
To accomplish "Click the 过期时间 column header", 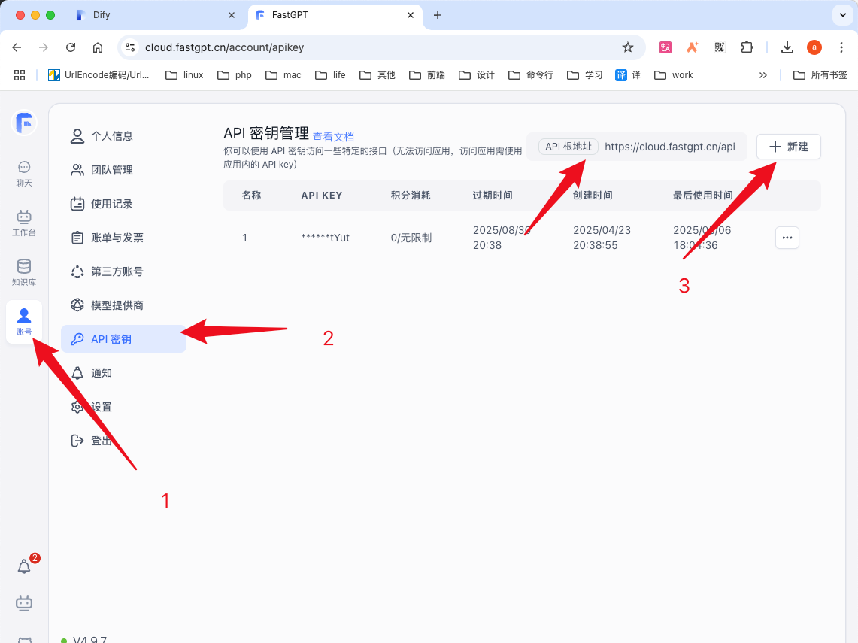I will click(493, 196).
